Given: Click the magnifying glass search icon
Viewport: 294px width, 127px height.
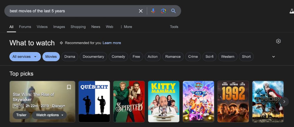Looking at the screenshot, I should point(173,11).
